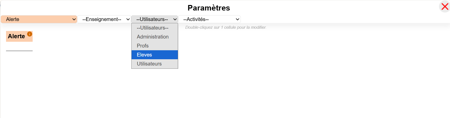Image resolution: width=450 pixels, height=118 pixels.
Task: Click the chevron arrow of the --Activités-- selector
Action: [x=238, y=19]
